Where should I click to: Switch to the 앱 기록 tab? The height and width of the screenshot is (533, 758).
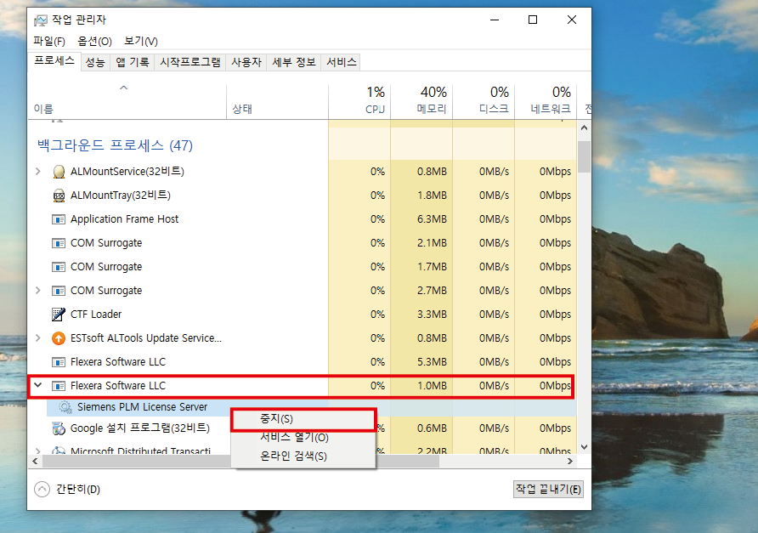133,62
